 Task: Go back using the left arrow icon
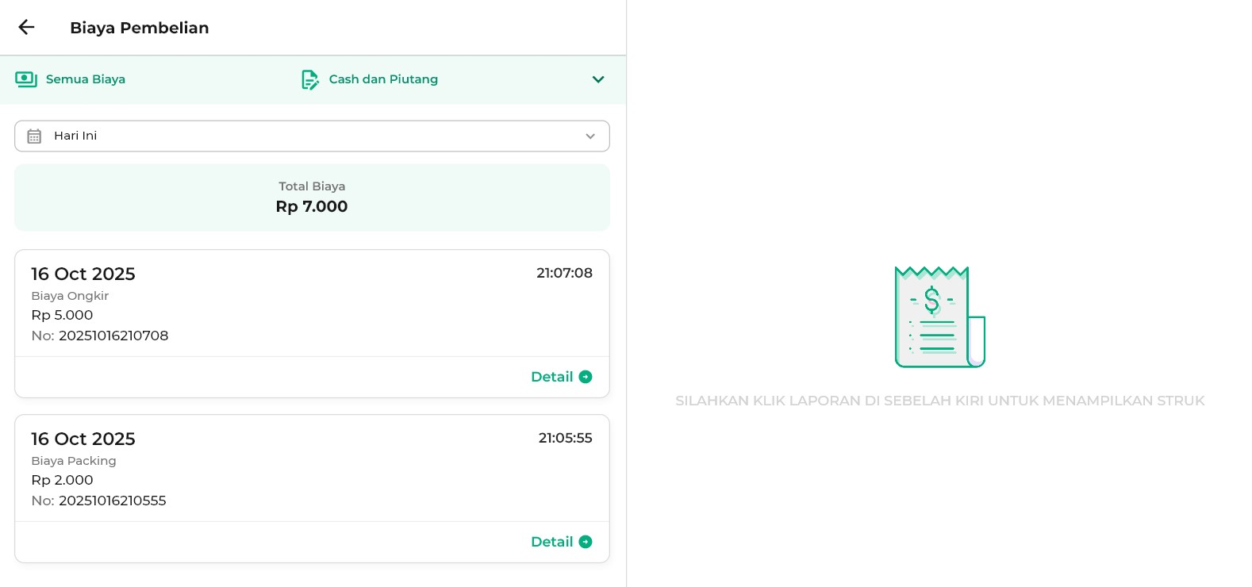pos(26,27)
